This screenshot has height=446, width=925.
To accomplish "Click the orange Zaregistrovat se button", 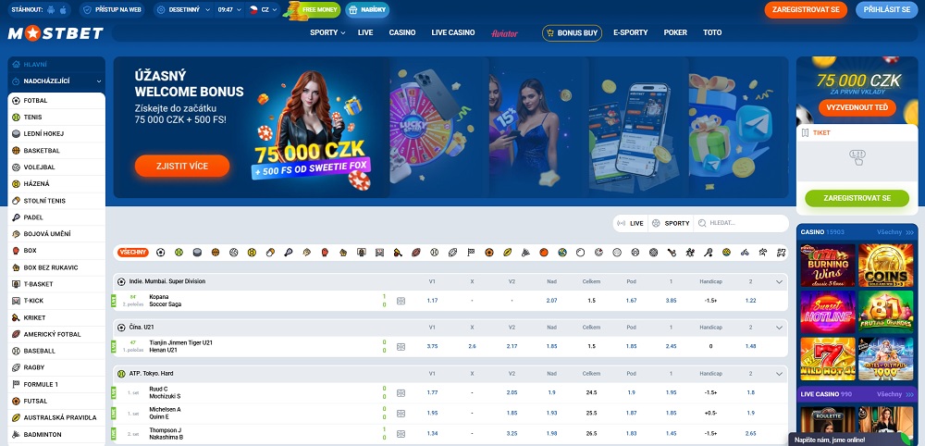I will click(805, 10).
